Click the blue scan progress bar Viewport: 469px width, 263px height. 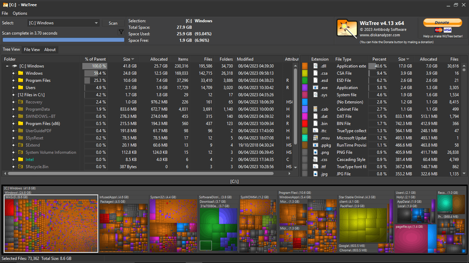point(64,40)
